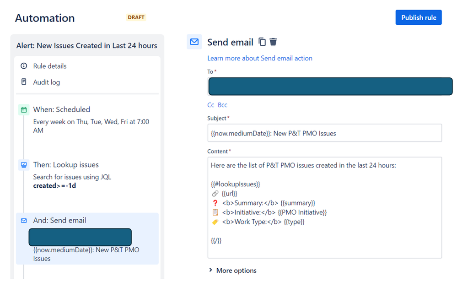This screenshot has height=282, width=457.
Task: Open Learn more about Send email action link
Action: point(260,58)
